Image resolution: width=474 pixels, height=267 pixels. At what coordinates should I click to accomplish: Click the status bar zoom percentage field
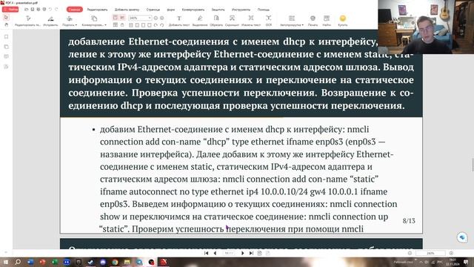click(x=430, y=253)
